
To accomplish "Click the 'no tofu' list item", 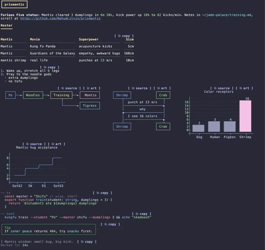I will pos(15,81).
